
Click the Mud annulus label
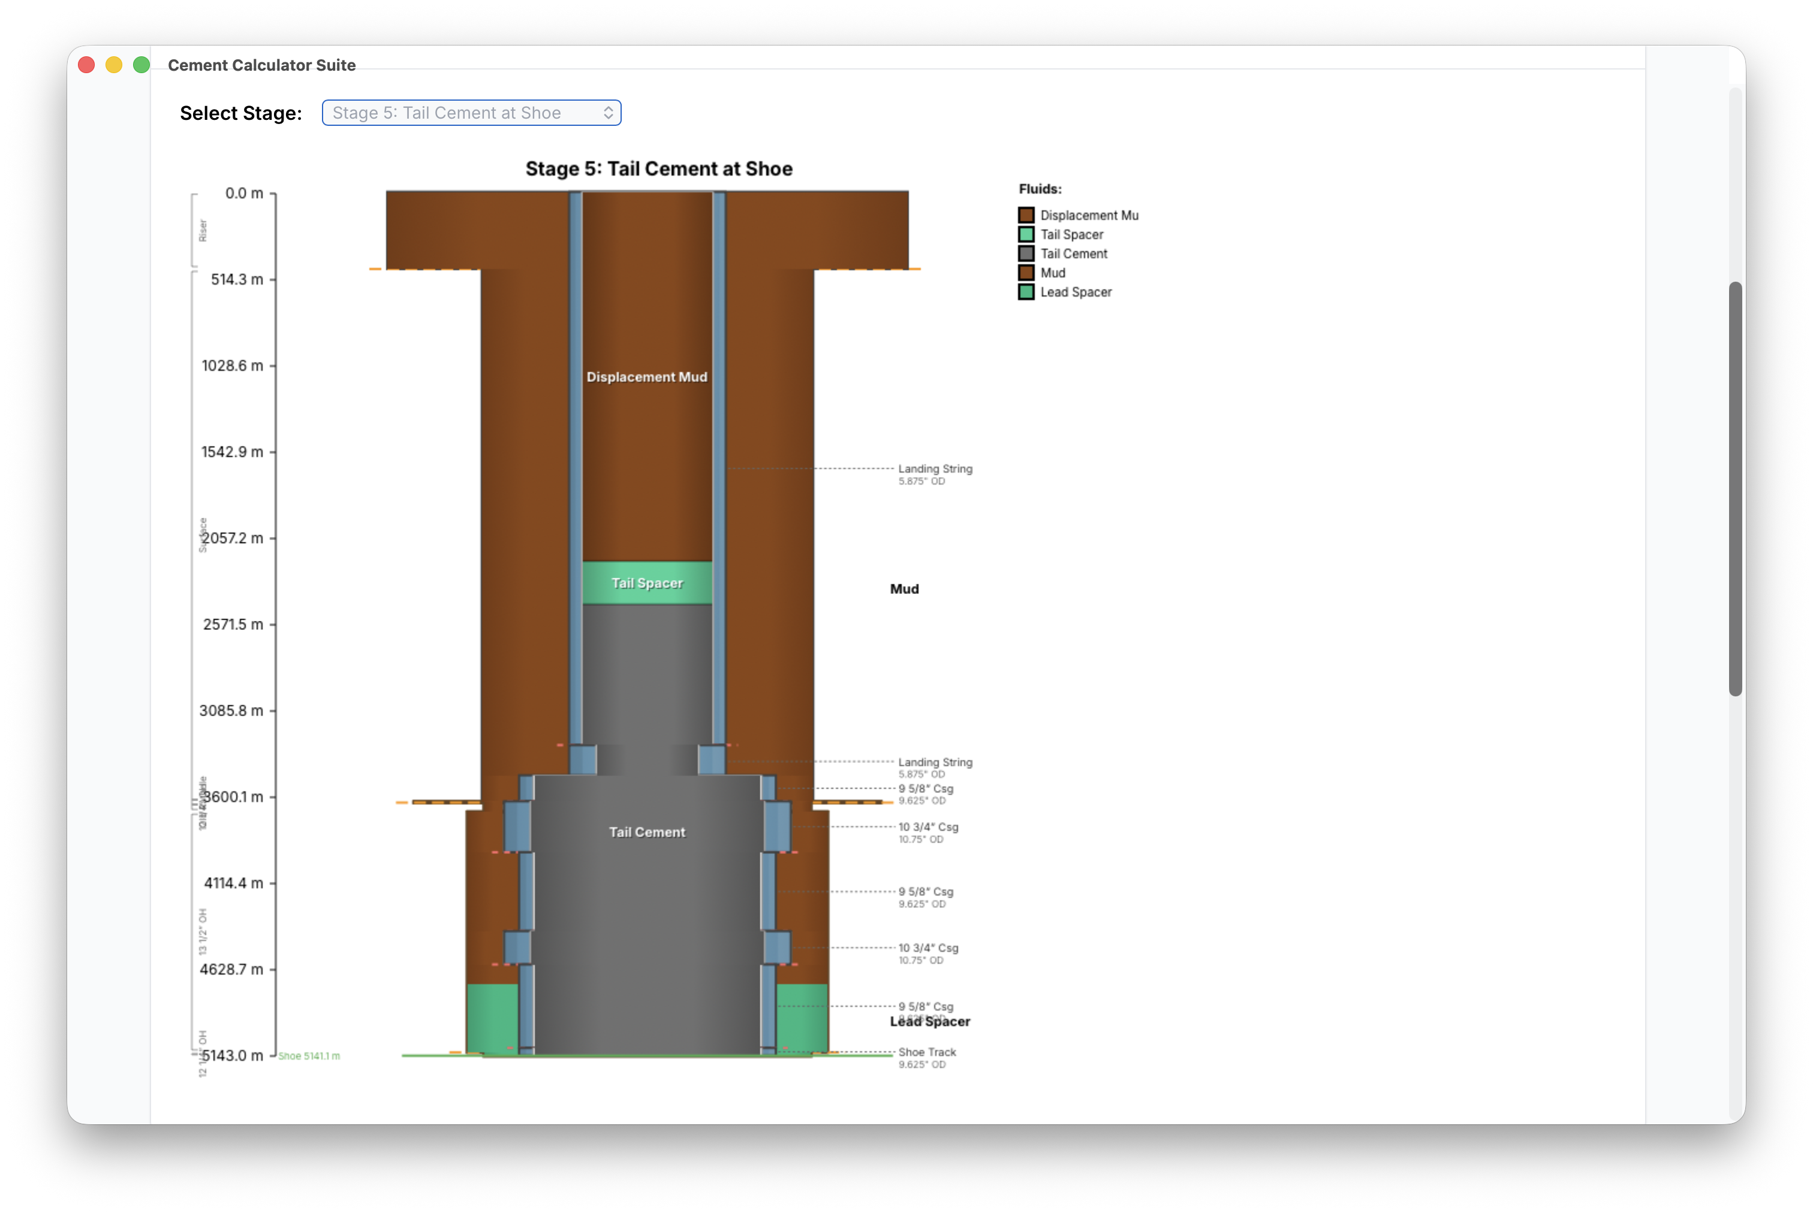click(x=904, y=588)
